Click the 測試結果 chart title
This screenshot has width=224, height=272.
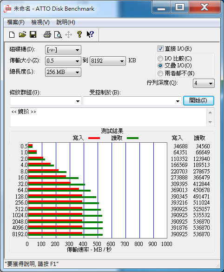point(112,131)
